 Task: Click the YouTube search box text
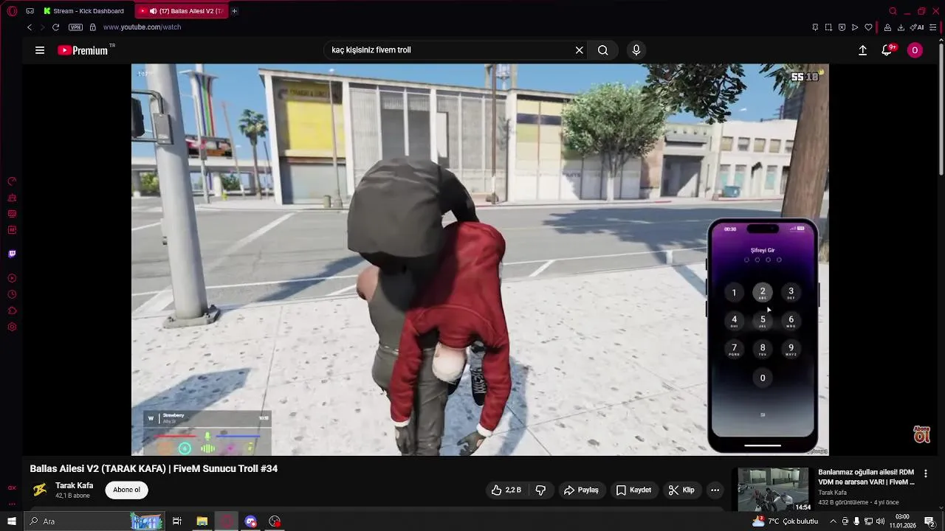click(x=371, y=50)
